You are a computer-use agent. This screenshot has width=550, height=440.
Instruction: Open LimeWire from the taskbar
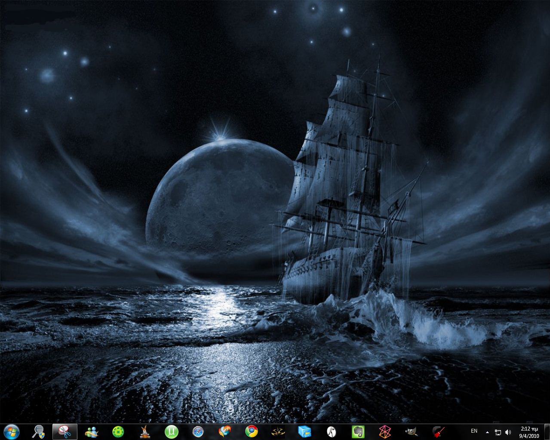click(x=118, y=431)
